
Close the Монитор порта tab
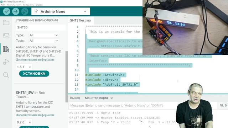click(112, 98)
